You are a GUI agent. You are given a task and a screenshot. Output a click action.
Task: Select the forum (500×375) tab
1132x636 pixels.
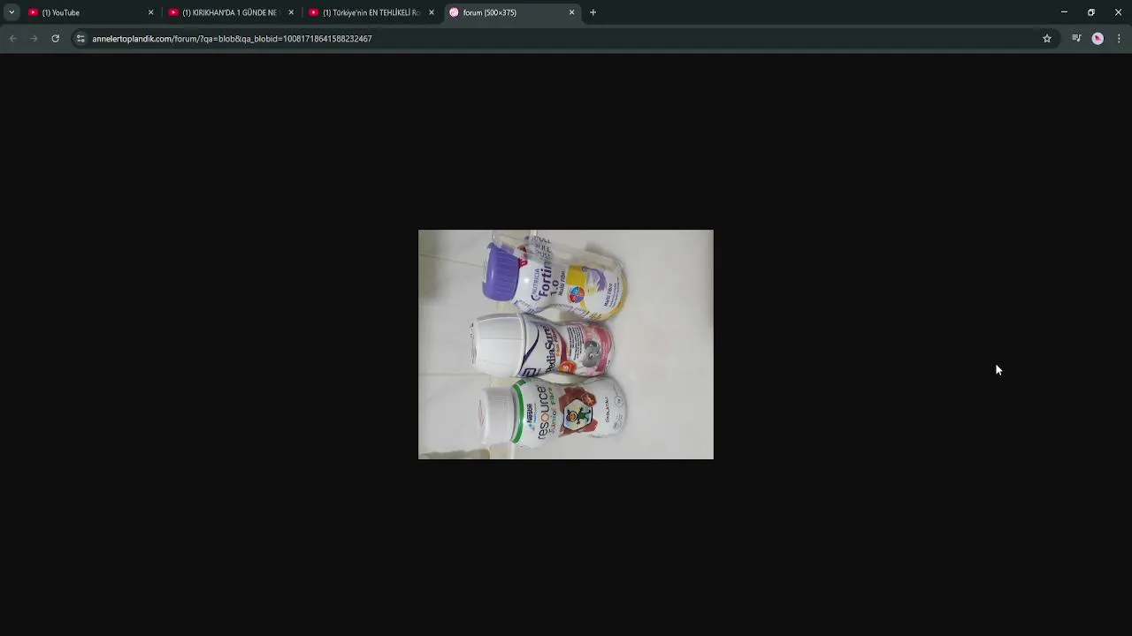coord(513,12)
